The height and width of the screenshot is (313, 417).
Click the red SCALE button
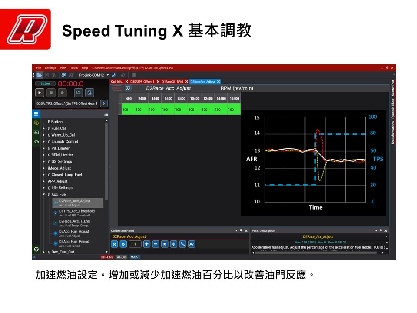117,88
